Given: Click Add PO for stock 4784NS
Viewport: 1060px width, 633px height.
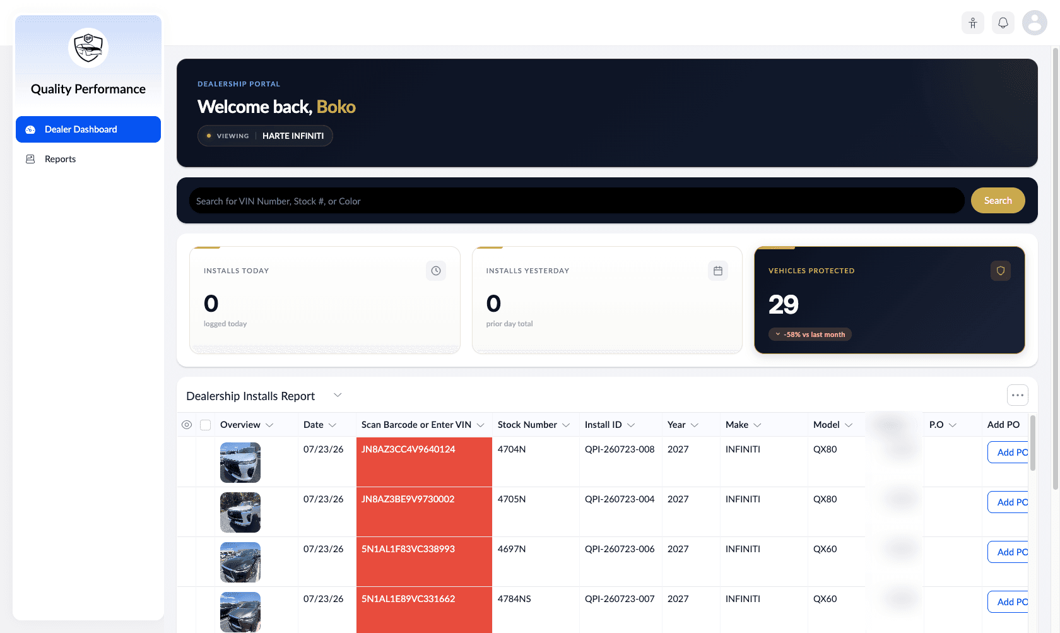Looking at the screenshot, I should 1008,602.
